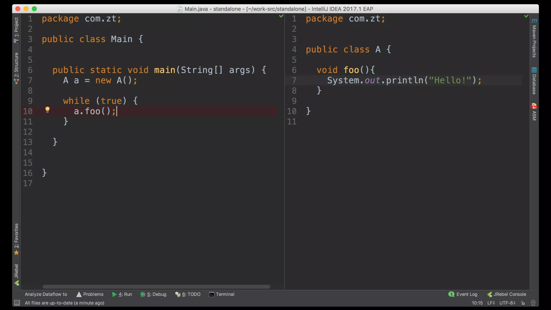Open the JRebel side panel
The image size is (551, 310).
[16, 274]
